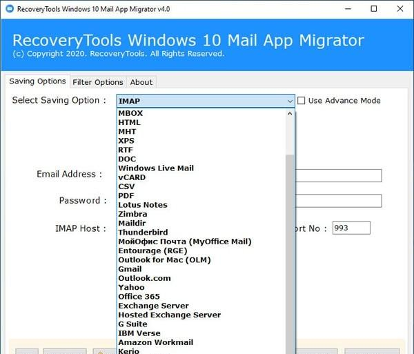The height and width of the screenshot is (354, 414).
Task: Choose Exchange Server option
Action: 202,306
